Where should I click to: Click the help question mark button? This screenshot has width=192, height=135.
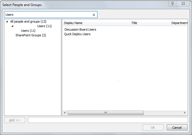[172, 3]
